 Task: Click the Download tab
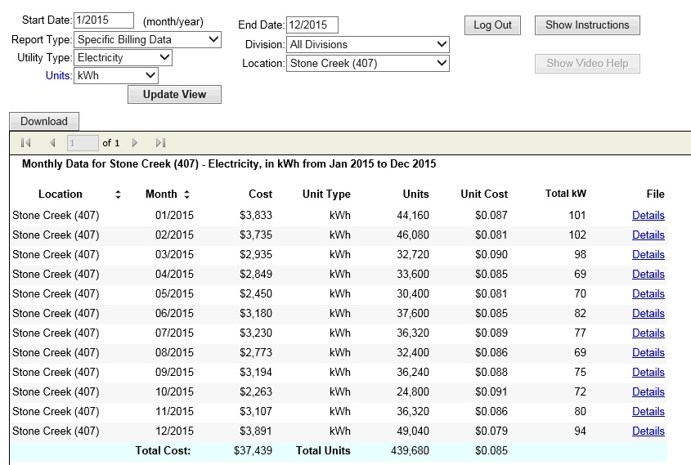[44, 122]
